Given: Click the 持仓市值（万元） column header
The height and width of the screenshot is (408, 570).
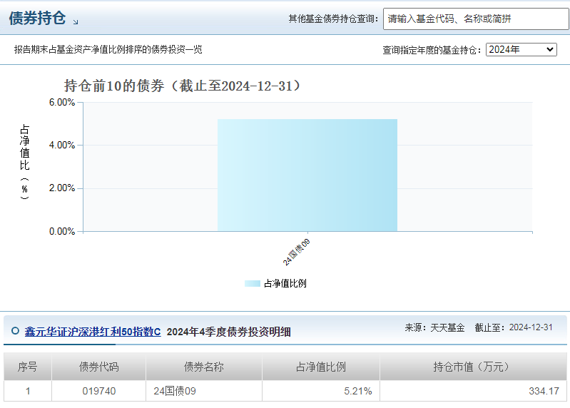Looking at the screenshot, I should [473, 367].
